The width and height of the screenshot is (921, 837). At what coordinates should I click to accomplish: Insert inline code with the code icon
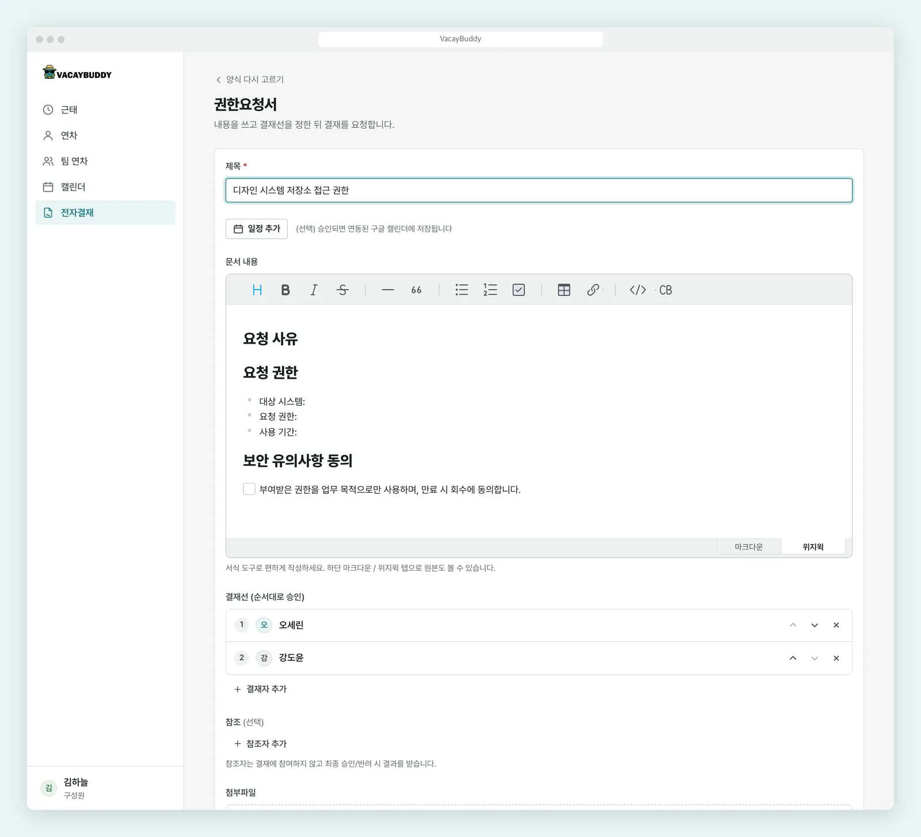tap(638, 290)
